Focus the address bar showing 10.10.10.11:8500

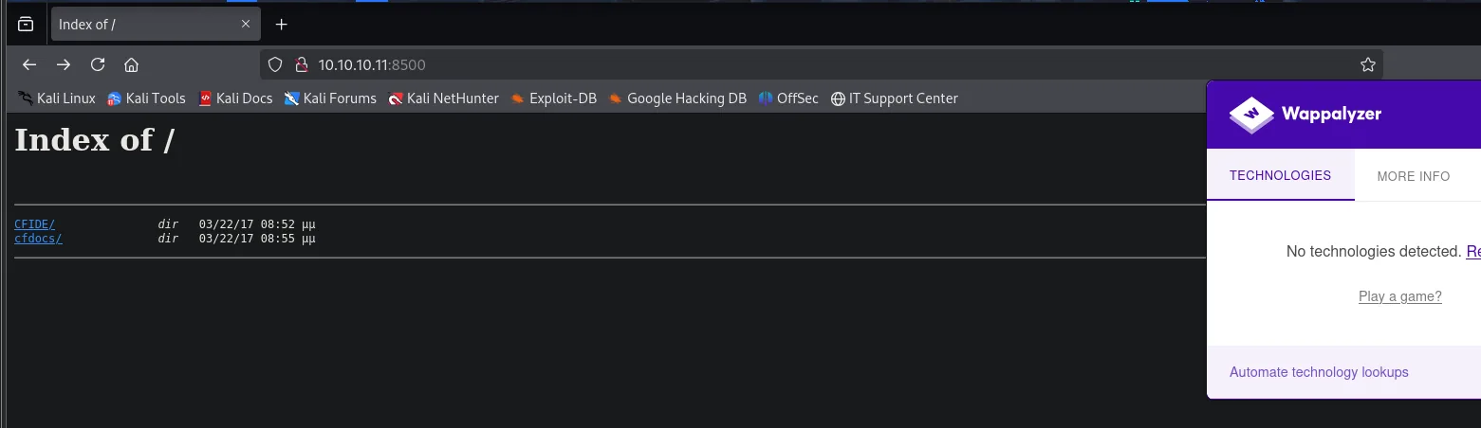(x=821, y=64)
